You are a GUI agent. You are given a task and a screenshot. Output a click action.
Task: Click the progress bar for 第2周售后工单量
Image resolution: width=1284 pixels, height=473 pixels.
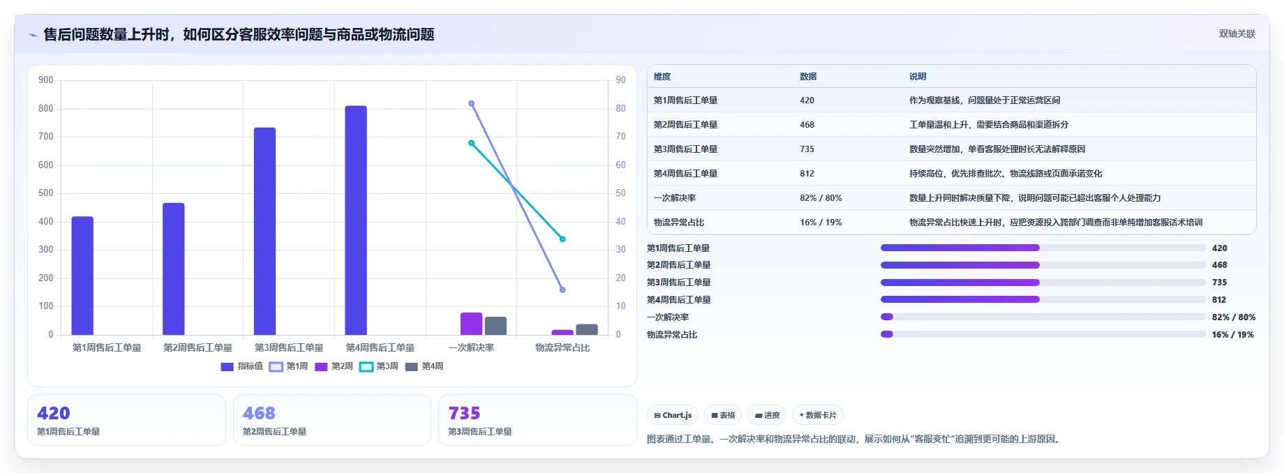tap(1043, 265)
